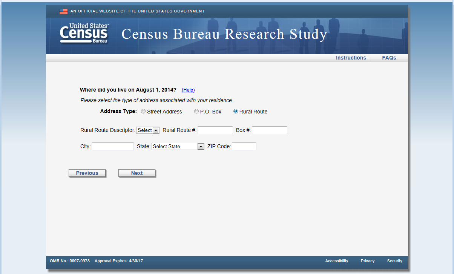The image size is (454, 274).
Task: Select the Street Address radio button
Action: coord(143,112)
